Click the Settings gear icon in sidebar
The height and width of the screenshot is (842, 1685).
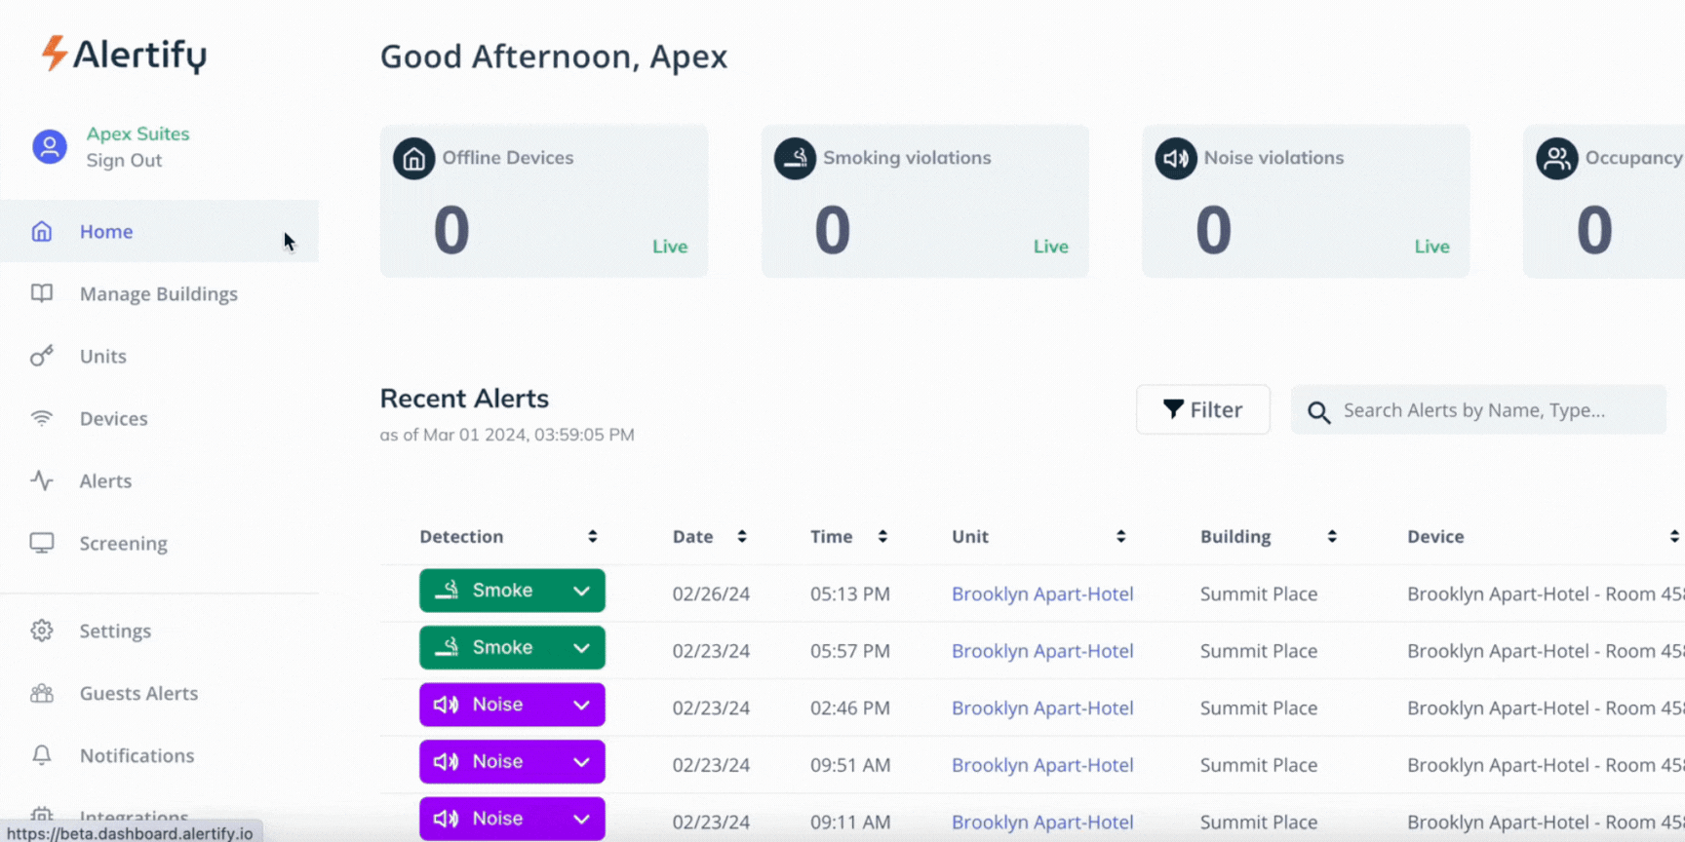point(42,631)
